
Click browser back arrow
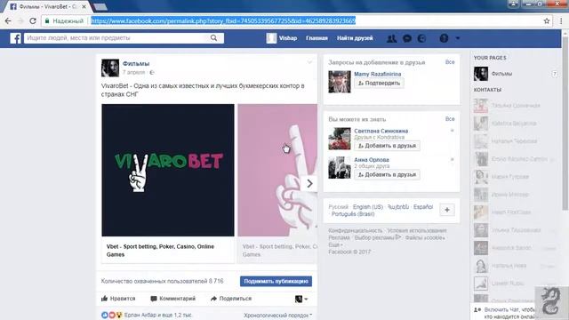coord(8,21)
